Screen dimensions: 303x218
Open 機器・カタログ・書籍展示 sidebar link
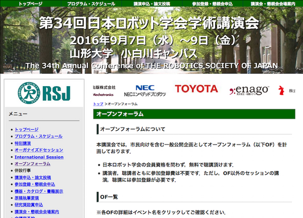point(38,191)
